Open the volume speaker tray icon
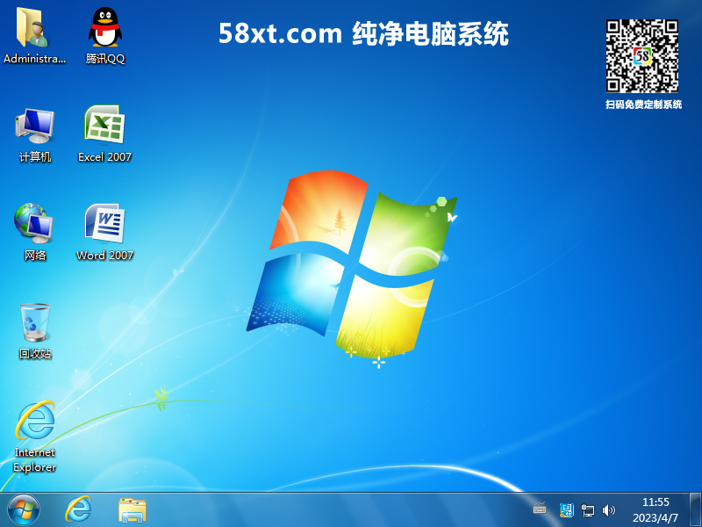Viewport: 702px width, 527px height. click(608, 510)
